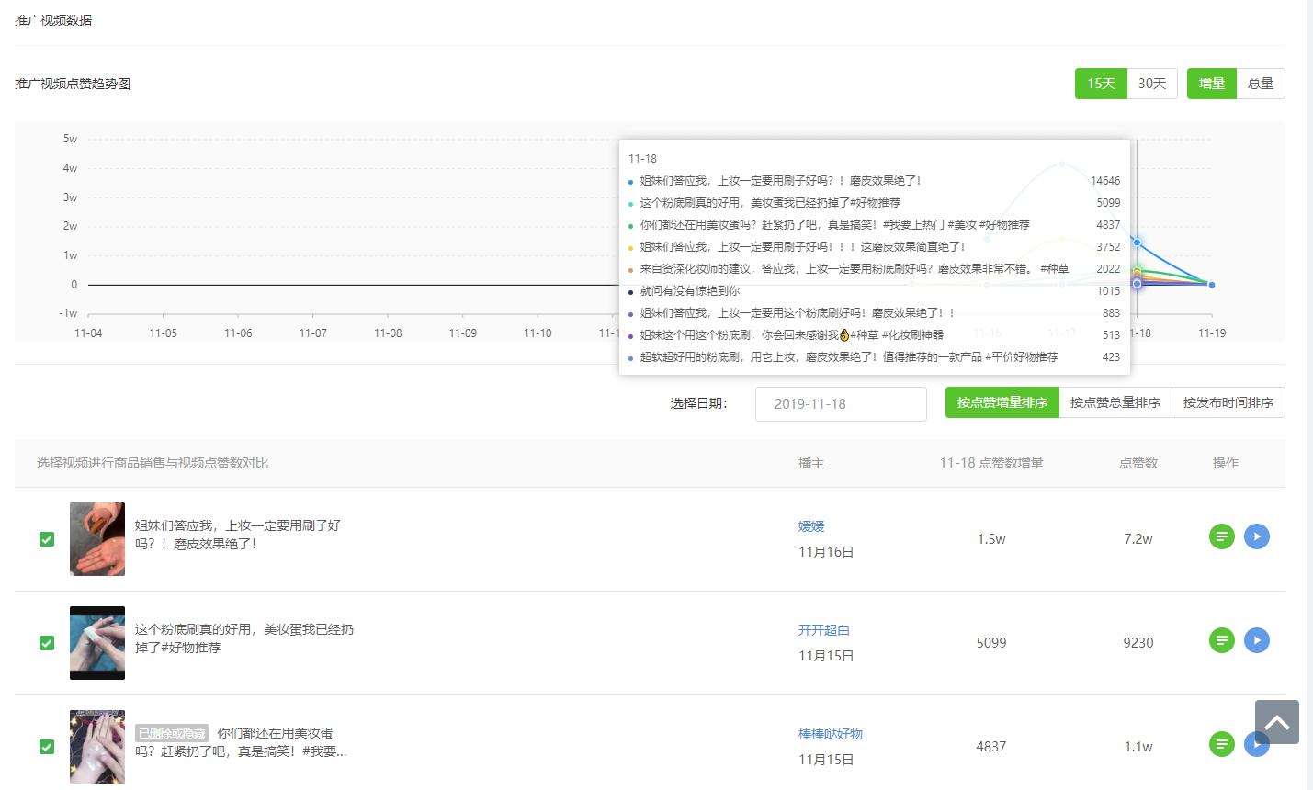Open 开开超白's broadcaster profile link

(824, 630)
